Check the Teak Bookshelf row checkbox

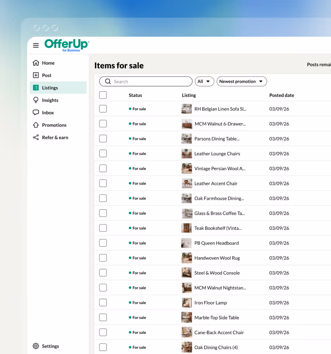(x=103, y=228)
